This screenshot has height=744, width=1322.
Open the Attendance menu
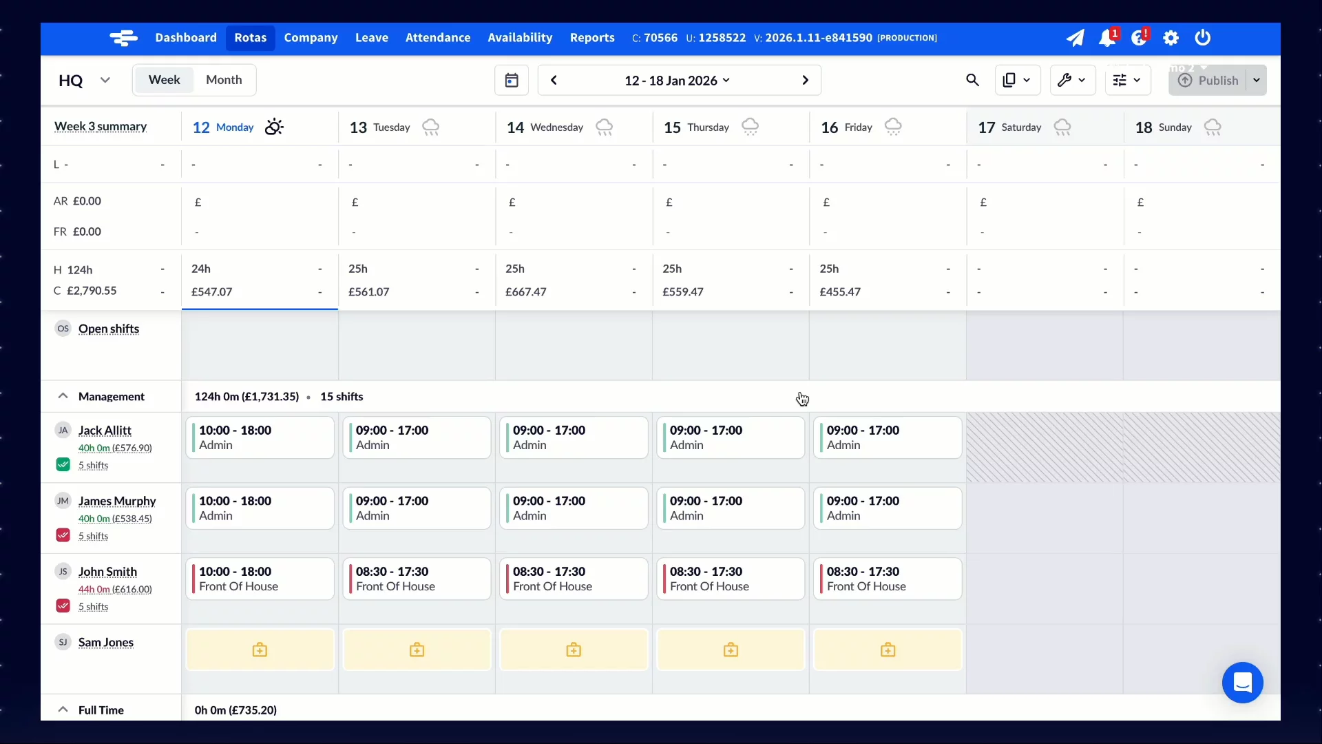coord(438,38)
